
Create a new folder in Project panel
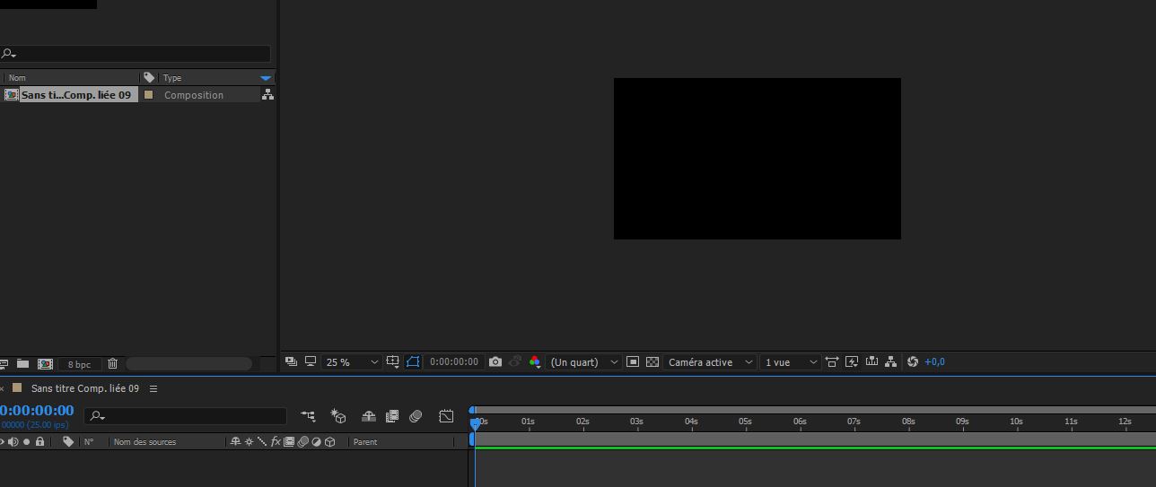[22, 364]
